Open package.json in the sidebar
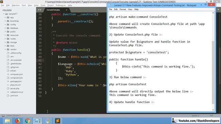The height and width of the screenshot is (124, 221). [16, 81]
